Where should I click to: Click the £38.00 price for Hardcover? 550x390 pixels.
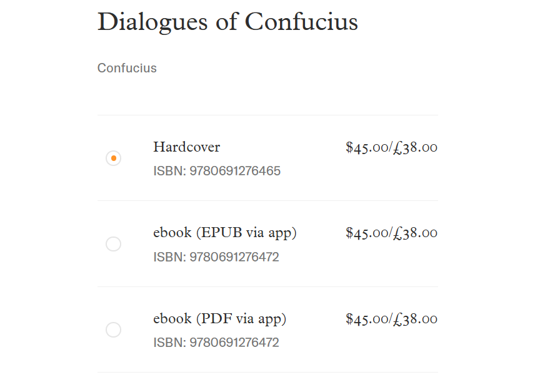pos(416,148)
